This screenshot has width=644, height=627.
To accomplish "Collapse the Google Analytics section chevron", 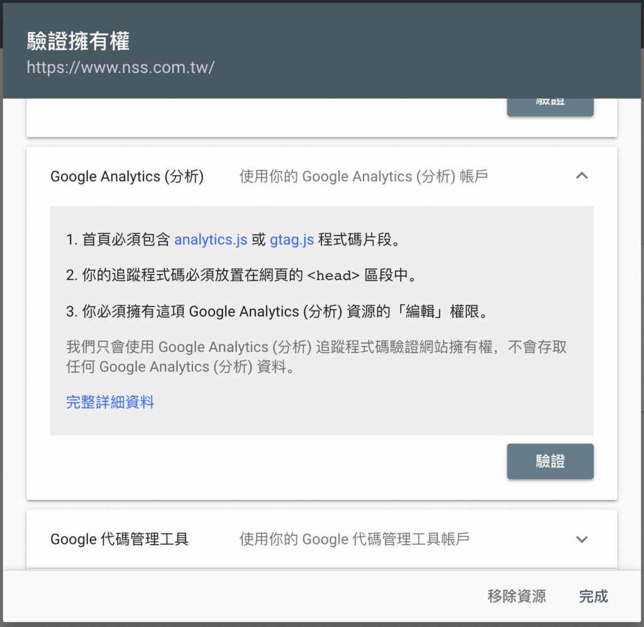I will pos(582,176).
